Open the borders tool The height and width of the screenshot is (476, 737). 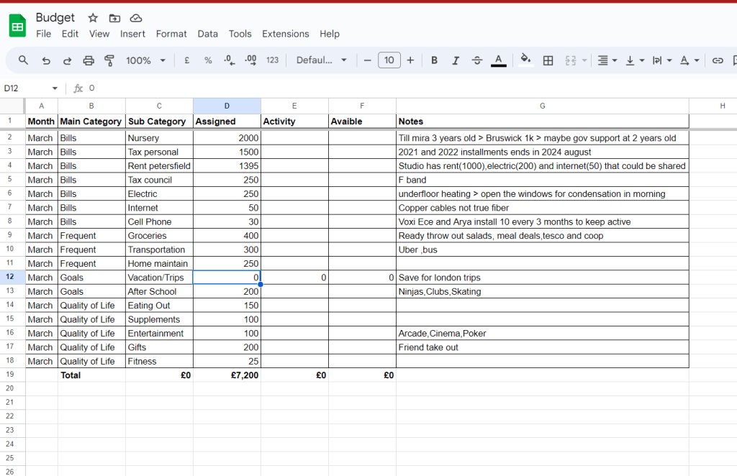pyautogui.click(x=548, y=60)
